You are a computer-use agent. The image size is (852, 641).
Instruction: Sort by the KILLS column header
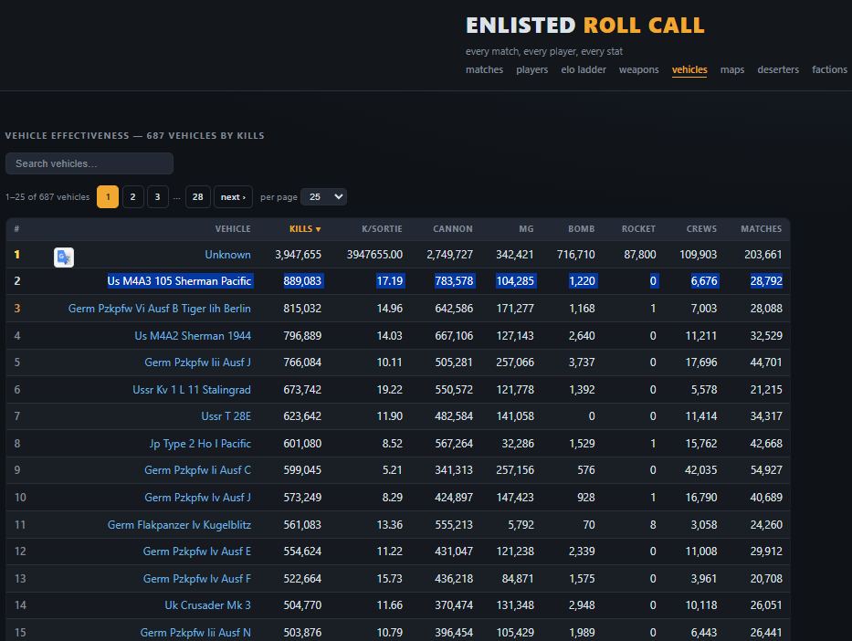[x=305, y=228]
